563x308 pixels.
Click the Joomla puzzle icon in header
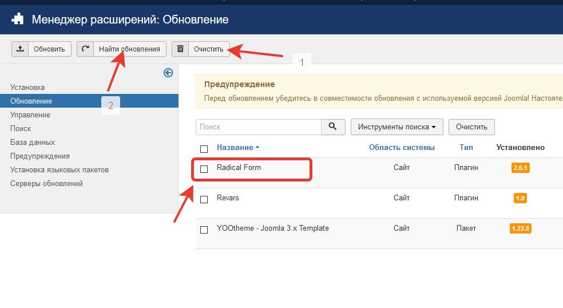[x=18, y=19]
